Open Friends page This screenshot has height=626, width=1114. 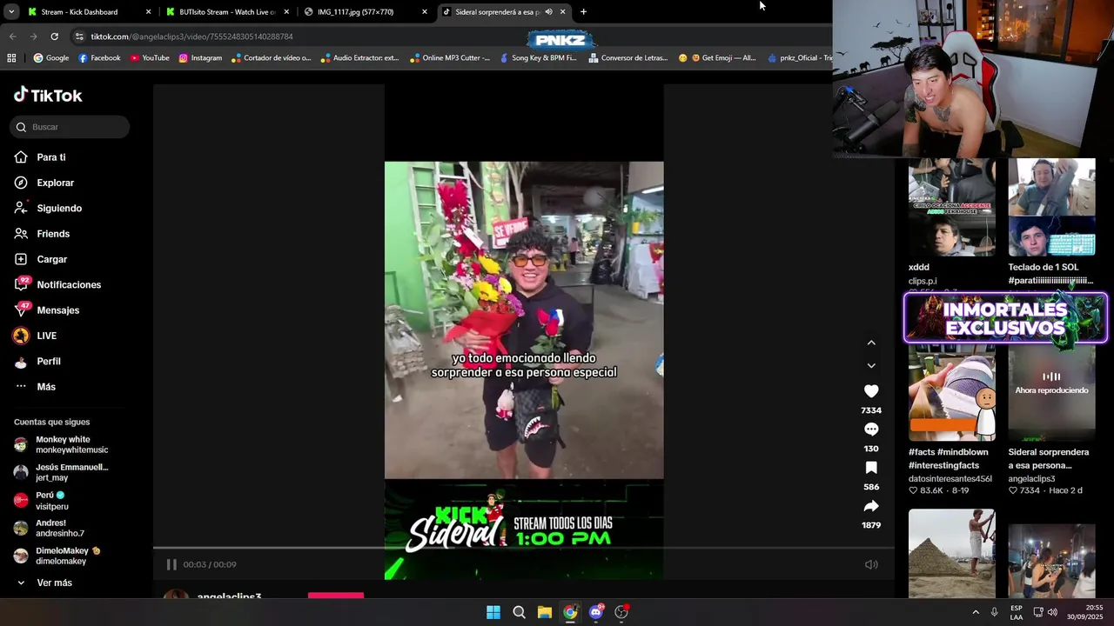tap(42, 234)
